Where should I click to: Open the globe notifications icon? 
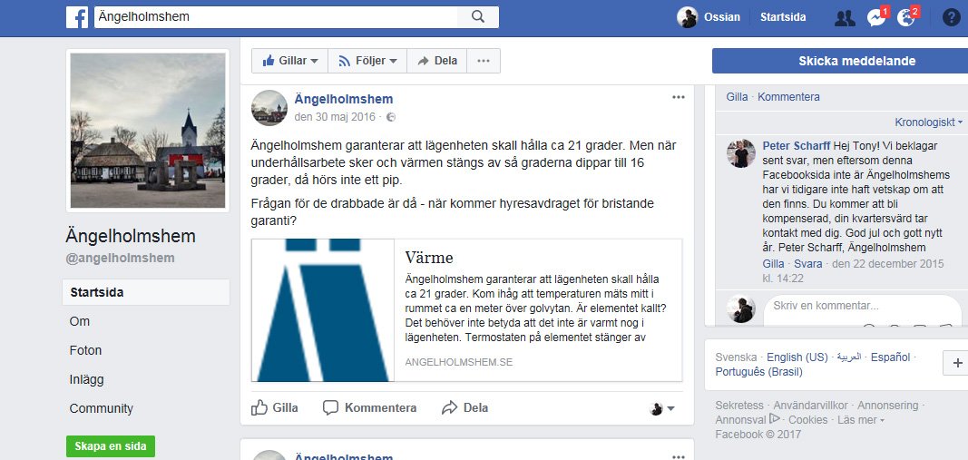(x=907, y=17)
